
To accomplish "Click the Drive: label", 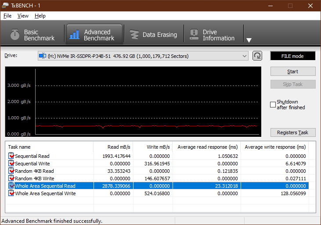I will 11,55.
